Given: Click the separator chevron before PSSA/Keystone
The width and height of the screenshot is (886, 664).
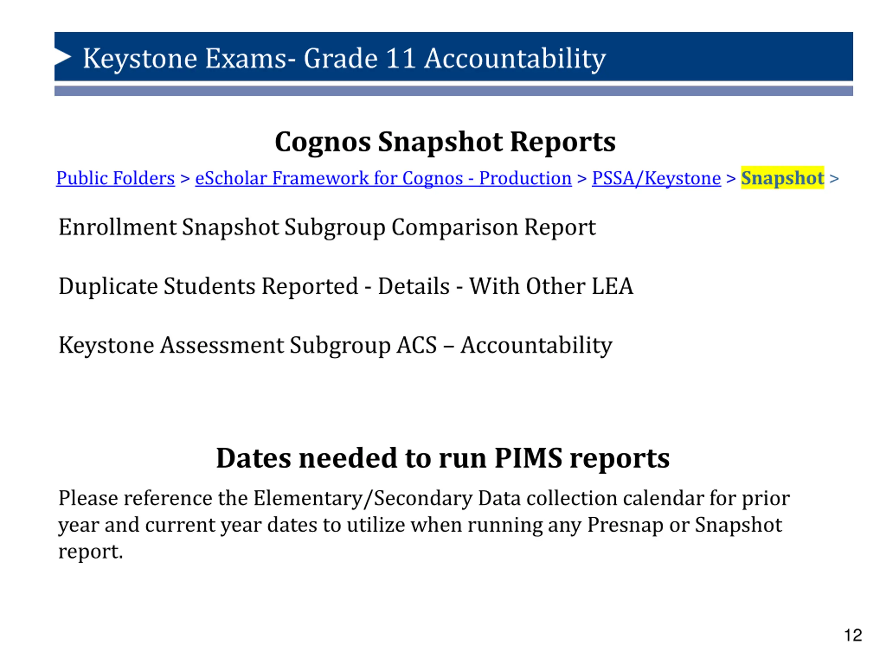Looking at the screenshot, I should pos(582,178).
